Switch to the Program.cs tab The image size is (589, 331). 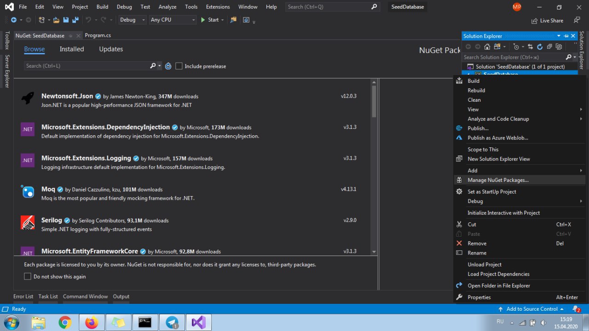point(98,35)
